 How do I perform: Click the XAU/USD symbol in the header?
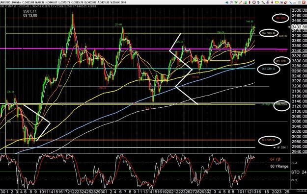point(5,2)
